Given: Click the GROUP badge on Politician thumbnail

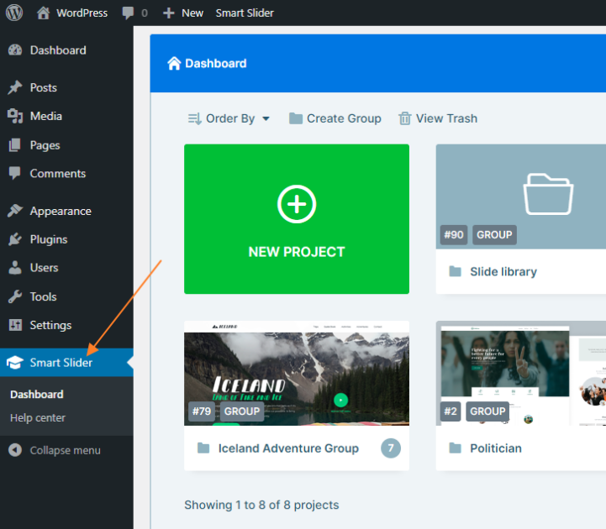Looking at the screenshot, I should tap(487, 411).
